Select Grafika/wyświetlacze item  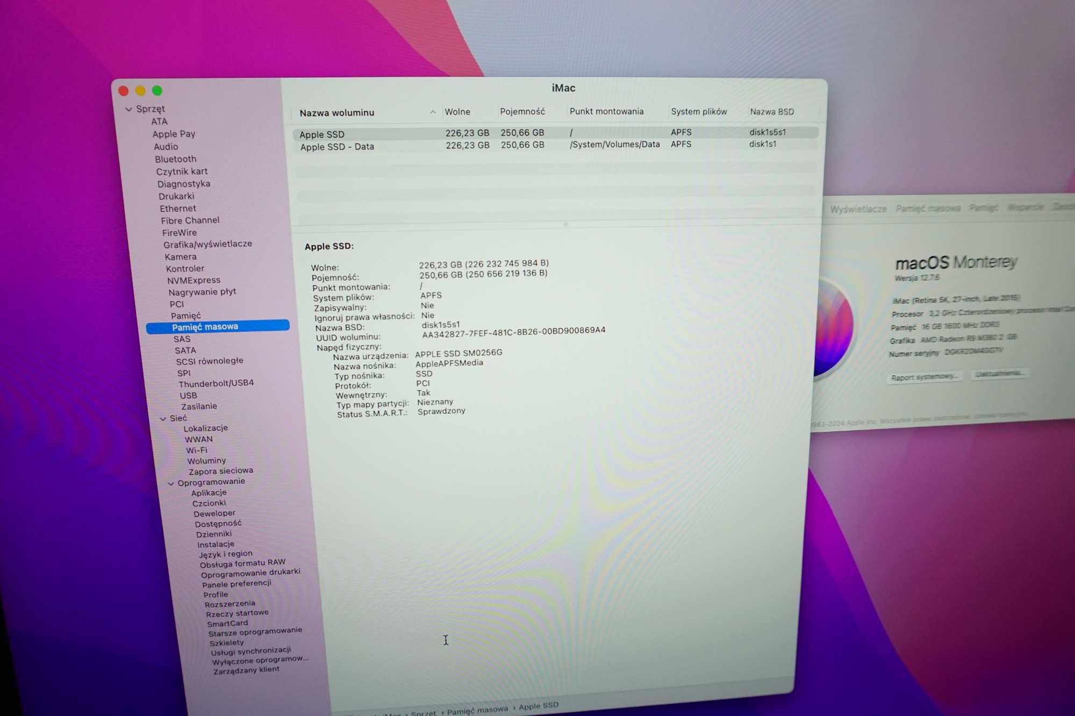[207, 244]
